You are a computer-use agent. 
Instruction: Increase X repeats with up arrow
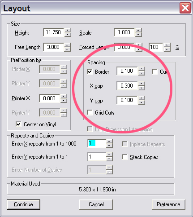point(109,142)
